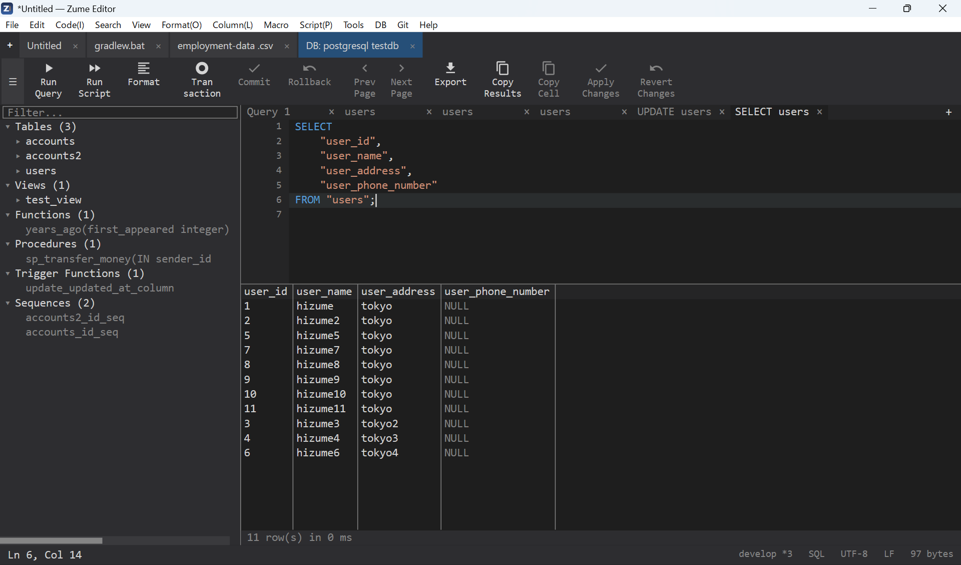
Task: Click the Run Query play icon
Action: point(49,68)
